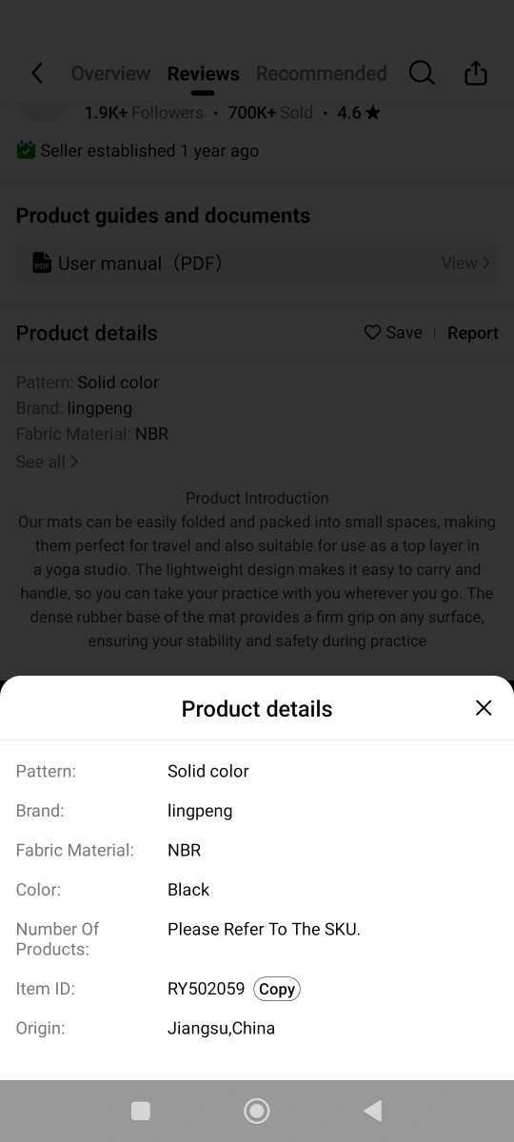This screenshot has width=514, height=1142.
Task: Tap the back arrow icon
Action: (x=37, y=73)
